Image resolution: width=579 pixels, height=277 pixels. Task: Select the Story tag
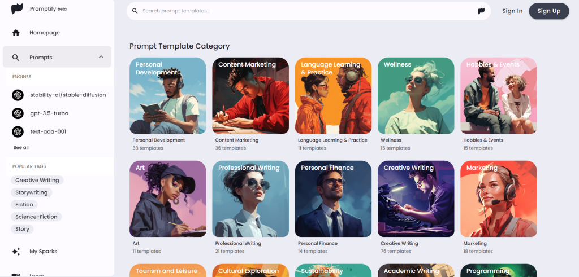(x=22, y=228)
